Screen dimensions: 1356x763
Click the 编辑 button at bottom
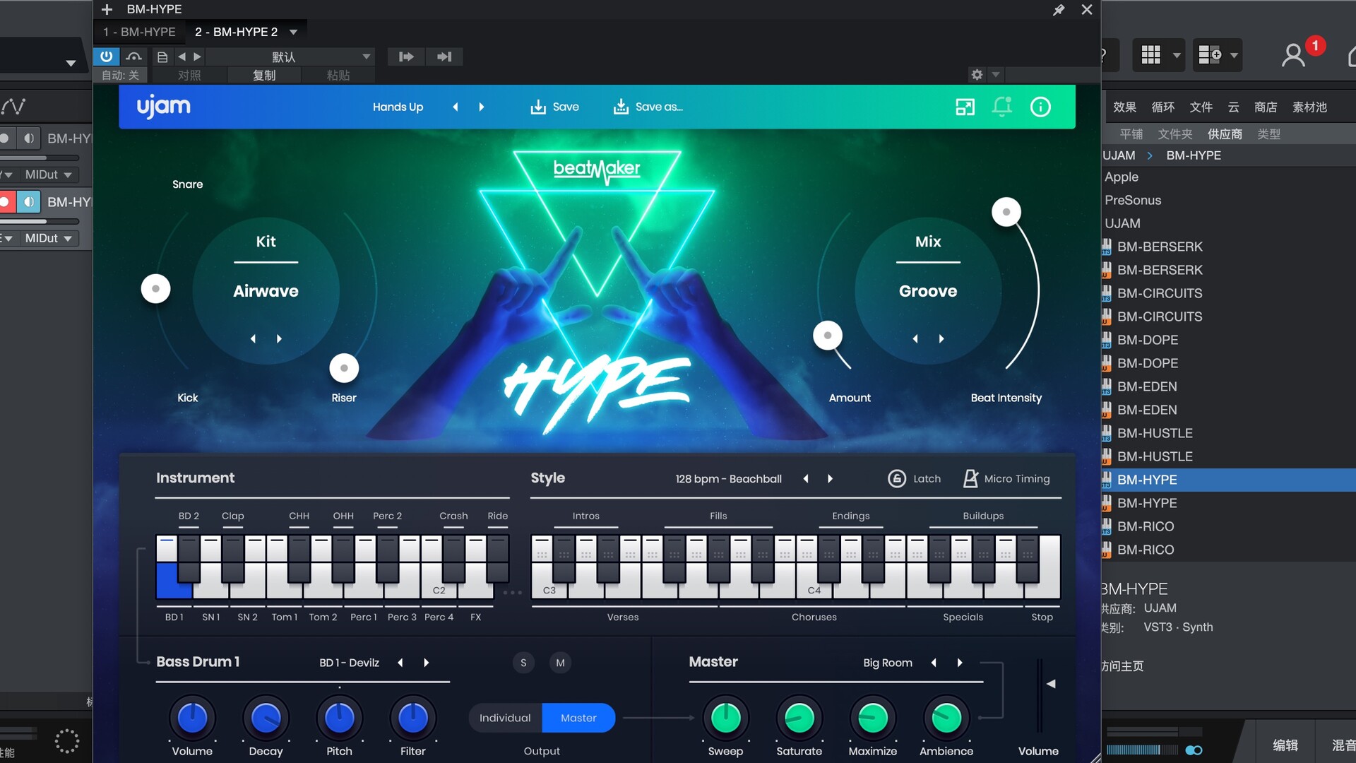click(x=1285, y=745)
